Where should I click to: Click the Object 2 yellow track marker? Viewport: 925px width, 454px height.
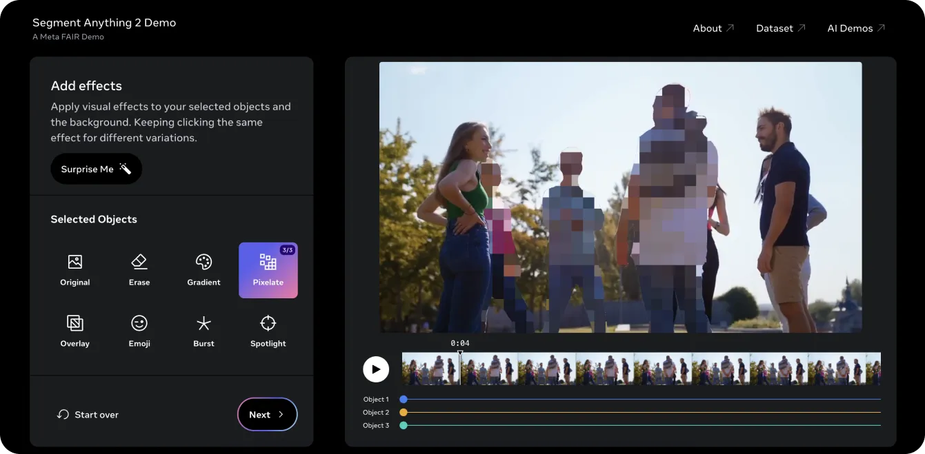pos(404,413)
